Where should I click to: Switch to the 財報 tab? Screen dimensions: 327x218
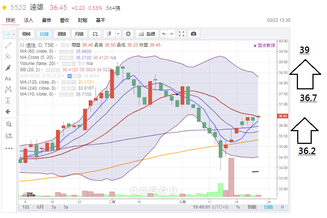(x=82, y=20)
